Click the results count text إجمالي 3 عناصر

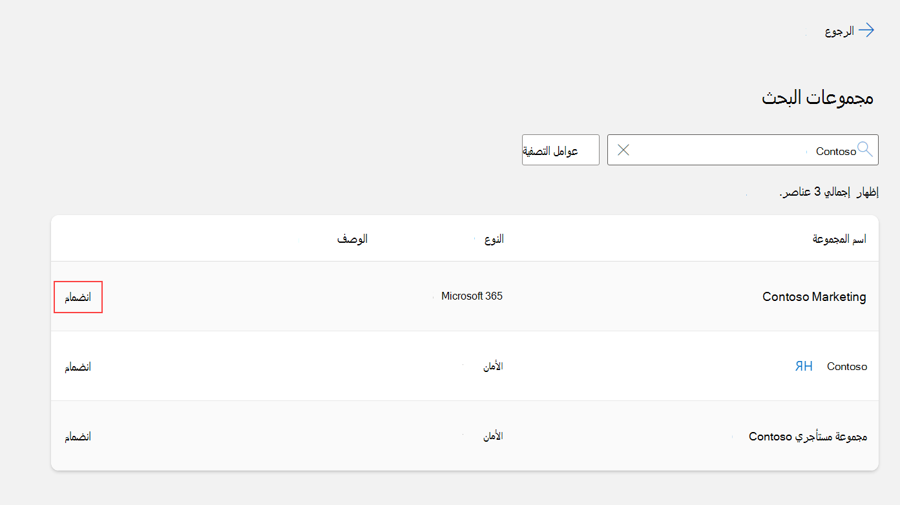[x=815, y=192]
